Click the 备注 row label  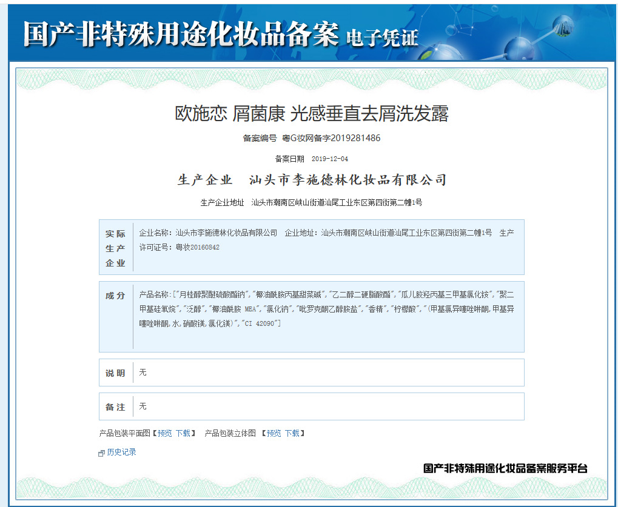(x=115, y=407)
